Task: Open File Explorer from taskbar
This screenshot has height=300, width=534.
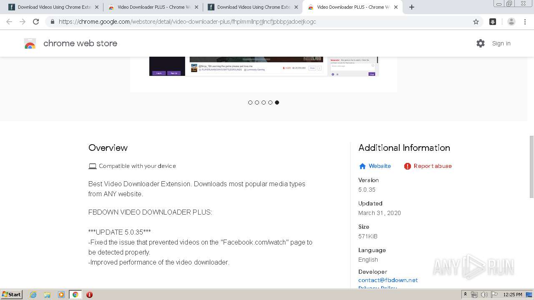Action: 47,295
